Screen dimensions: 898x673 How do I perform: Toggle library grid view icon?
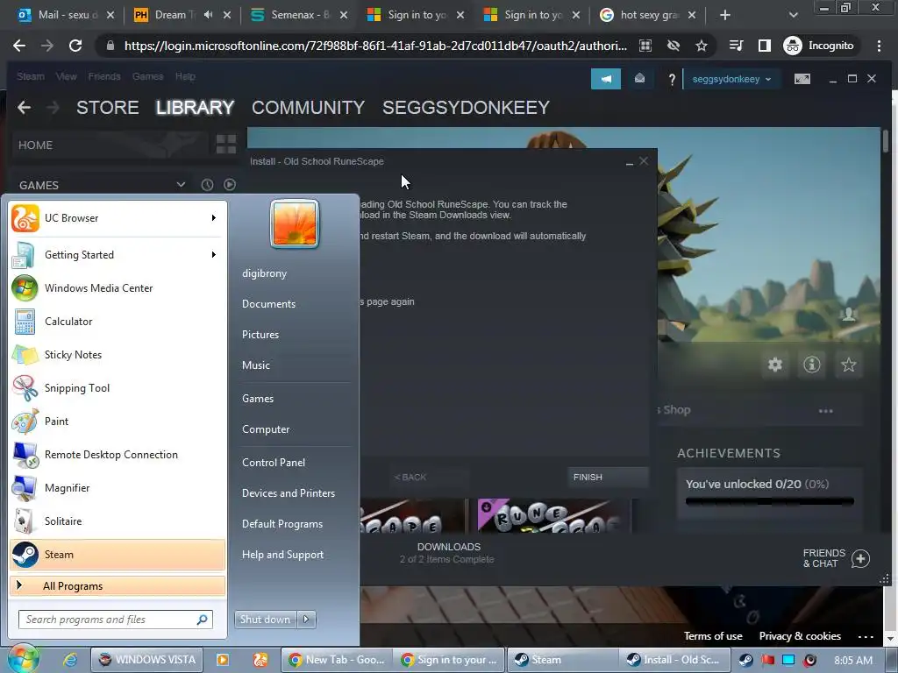pos(226,145)
